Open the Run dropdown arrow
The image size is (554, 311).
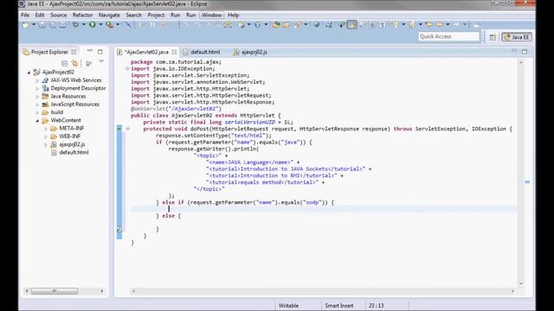point(100,25)
